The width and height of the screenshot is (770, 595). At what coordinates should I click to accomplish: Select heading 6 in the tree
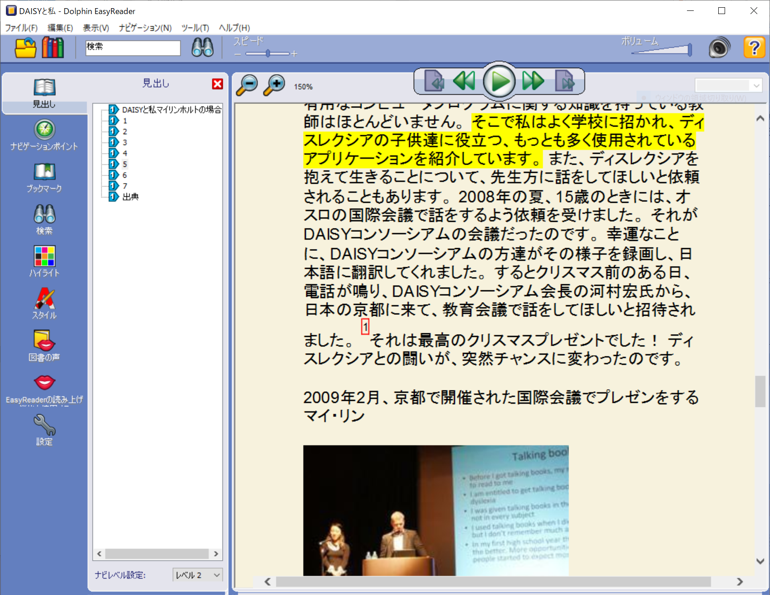(x=125, y=175)
